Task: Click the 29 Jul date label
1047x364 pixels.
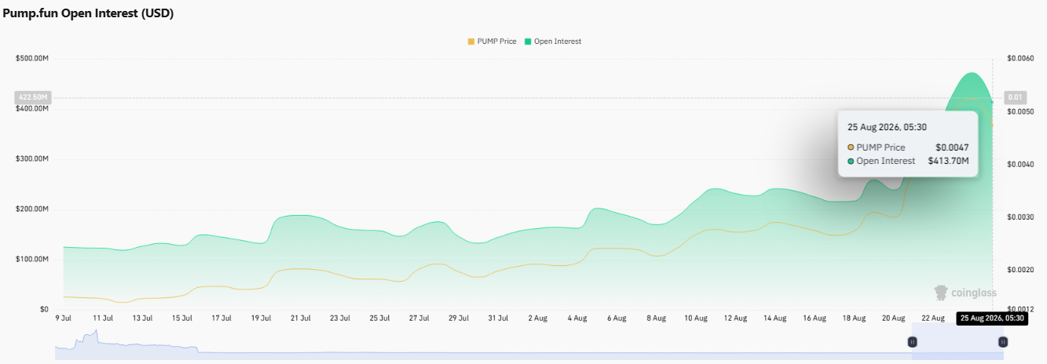Action: coord(459,318)
